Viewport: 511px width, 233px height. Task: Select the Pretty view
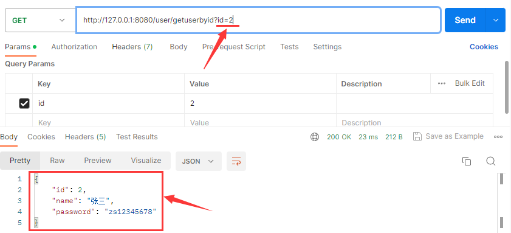pyautogui.click(x=20, y=161)
